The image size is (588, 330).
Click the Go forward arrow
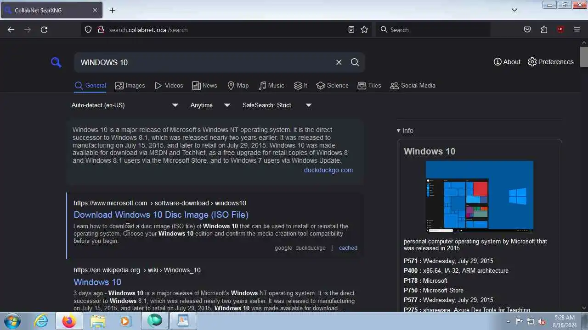(28, 29)
